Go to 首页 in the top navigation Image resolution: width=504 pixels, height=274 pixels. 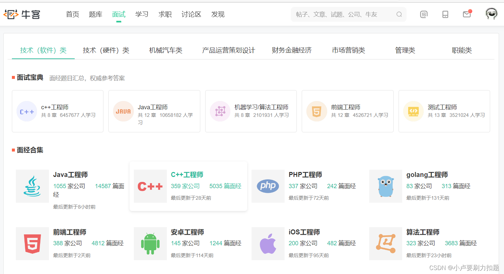72,14
